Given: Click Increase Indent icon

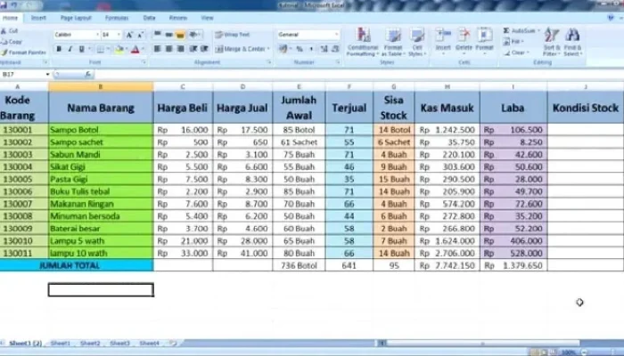Looking at the screenshot, I should (204, 49).
